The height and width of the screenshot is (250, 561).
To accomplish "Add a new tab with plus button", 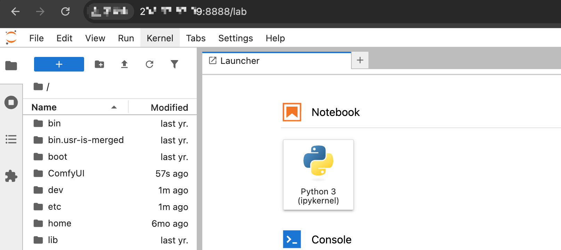I will pos(360,60).
